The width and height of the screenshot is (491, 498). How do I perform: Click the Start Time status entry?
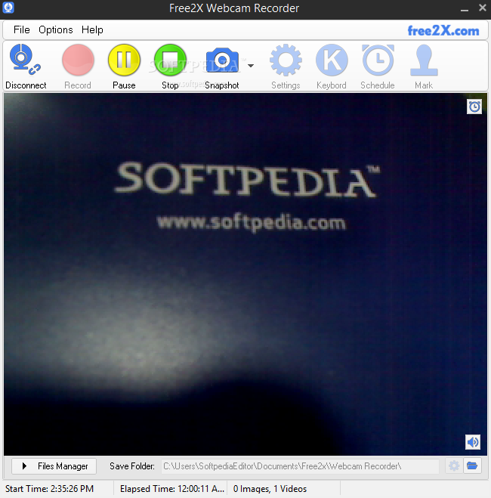50,489
